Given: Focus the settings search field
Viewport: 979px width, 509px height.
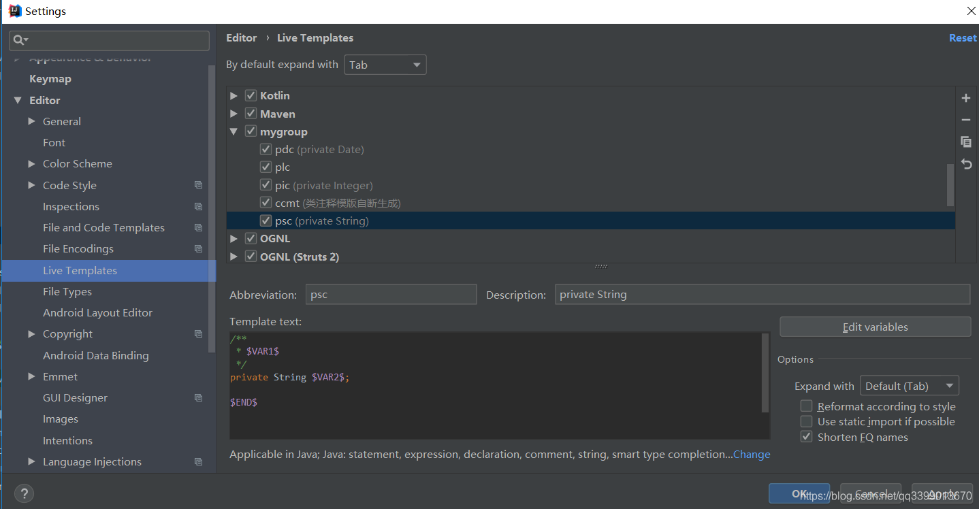Looking at the screenshot, I should 109,41.
